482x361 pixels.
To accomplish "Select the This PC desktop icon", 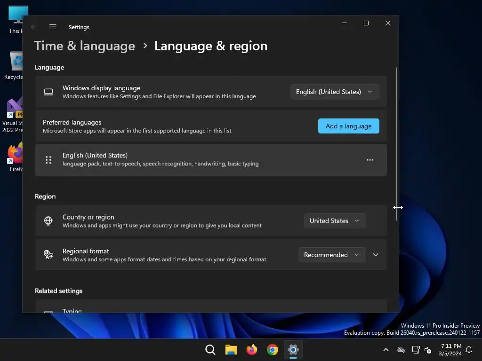I will point(16,19).
